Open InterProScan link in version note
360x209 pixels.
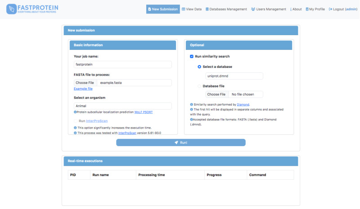127,133
